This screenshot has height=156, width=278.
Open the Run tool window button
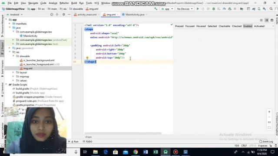pyautogui.click(x=73, y=142)
